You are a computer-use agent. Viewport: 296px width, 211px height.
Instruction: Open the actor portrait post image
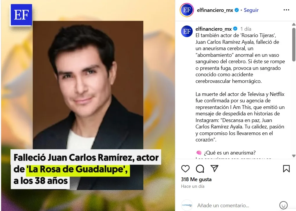click(88, 105)
